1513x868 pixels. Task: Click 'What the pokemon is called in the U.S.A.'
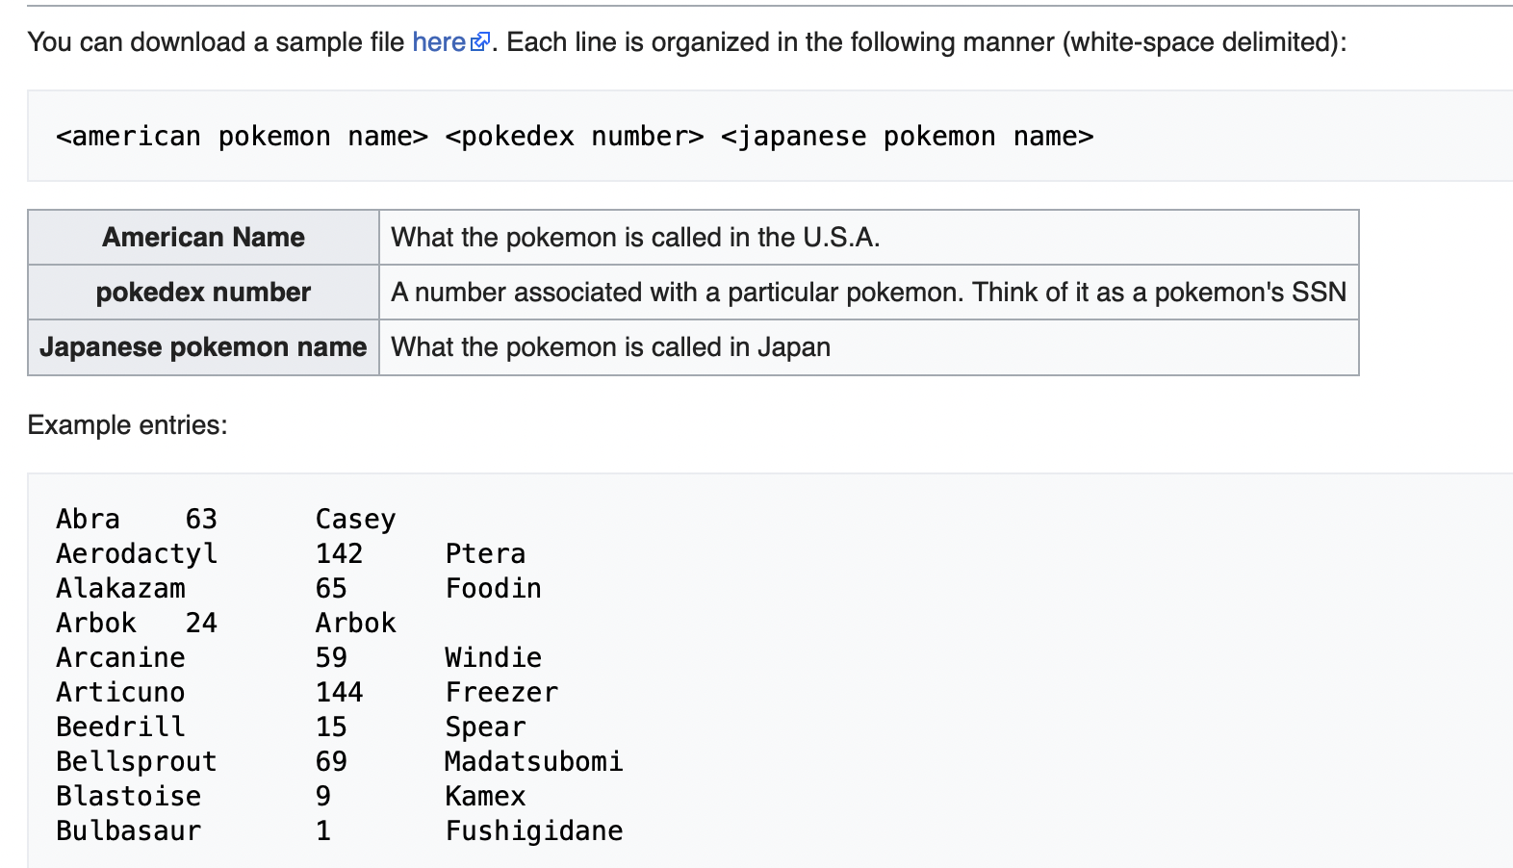pyautogui.click(x=635, y=238)
